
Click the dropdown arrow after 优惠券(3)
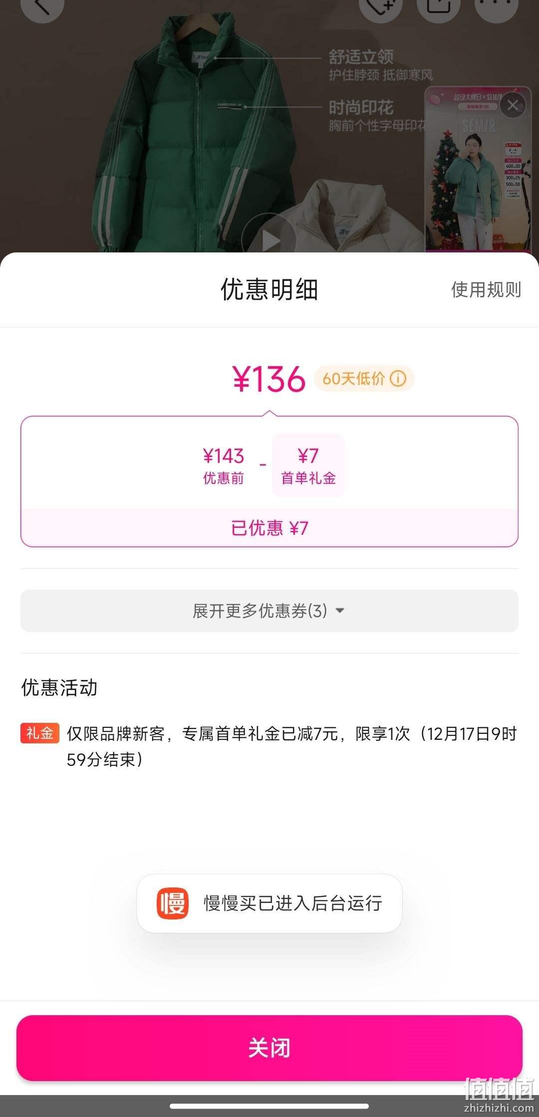tap(340, 611)
